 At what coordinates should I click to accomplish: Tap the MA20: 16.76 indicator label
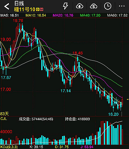[63, 15]
